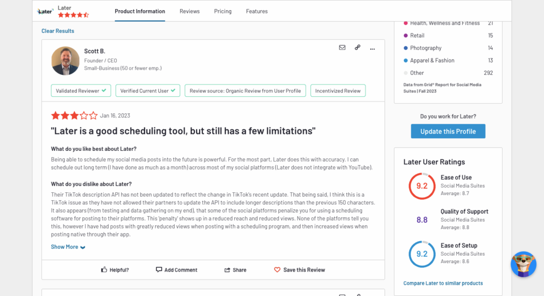The height and width of the screenshot is (296, 544).
Task: Click the Other industry row
Action: pos(448,73)
